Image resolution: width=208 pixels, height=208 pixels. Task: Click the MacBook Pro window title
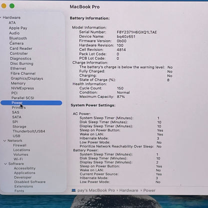coord(84,7)
